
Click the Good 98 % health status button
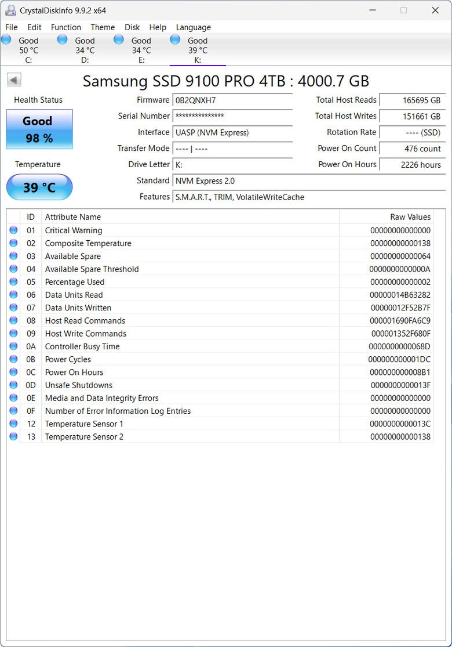pos(39,129)
